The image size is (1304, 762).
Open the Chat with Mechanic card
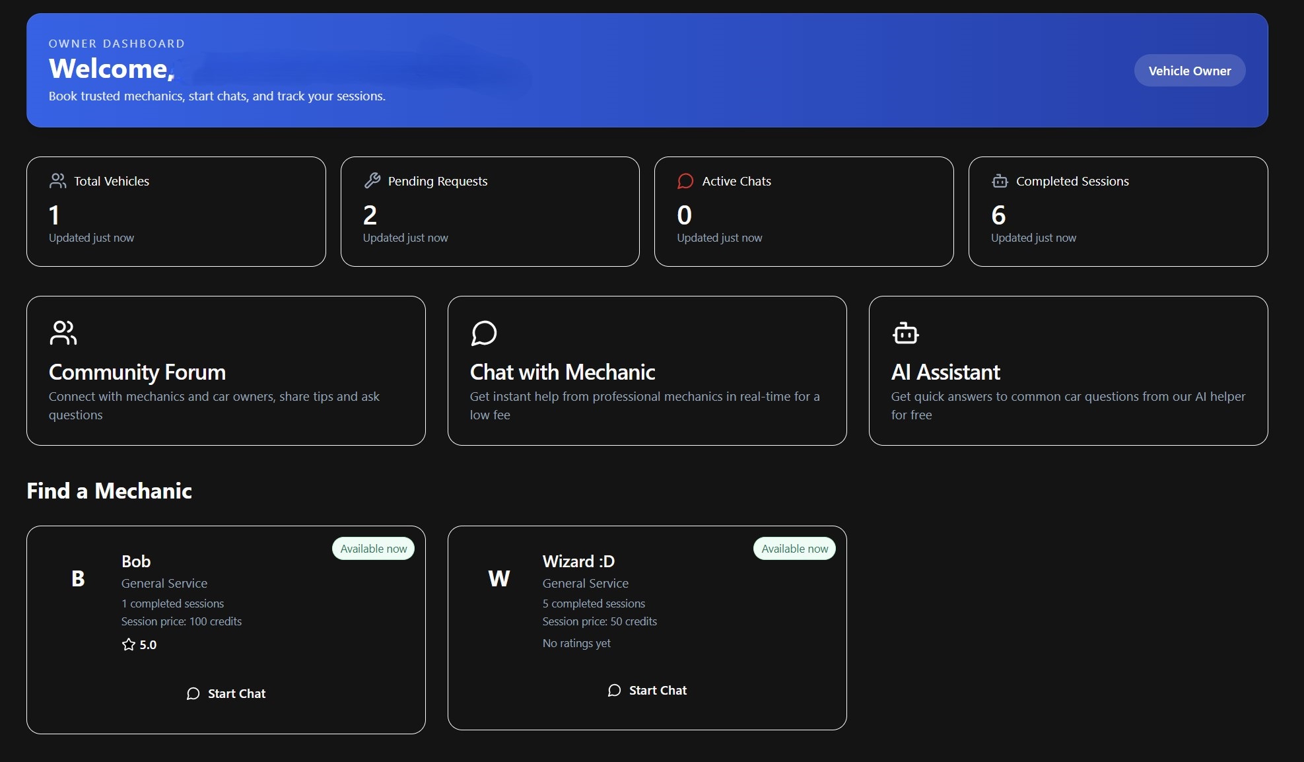(646, 370)
